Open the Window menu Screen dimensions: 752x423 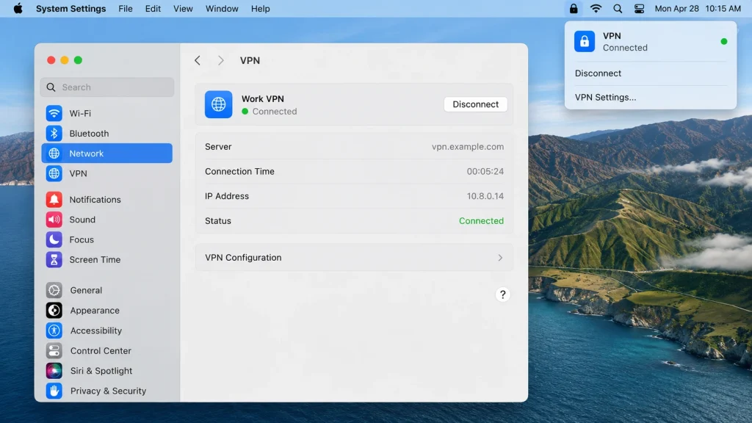click(x=222, y=9)
